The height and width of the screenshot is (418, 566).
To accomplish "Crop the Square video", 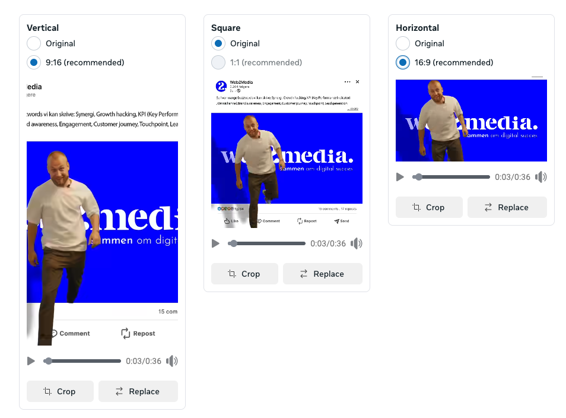I will 244,274.
